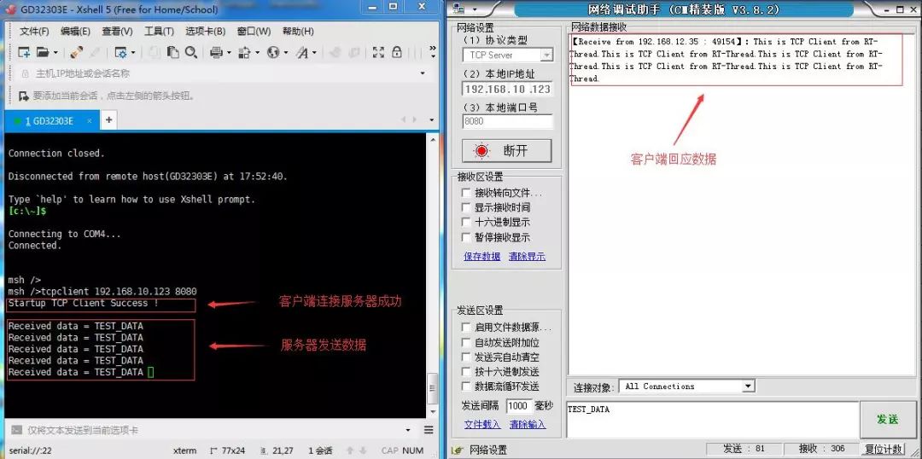Screen dimensions: 922x459
Task: Open the 连接对象 All Connections dropdown
Action: pos(748,386)
